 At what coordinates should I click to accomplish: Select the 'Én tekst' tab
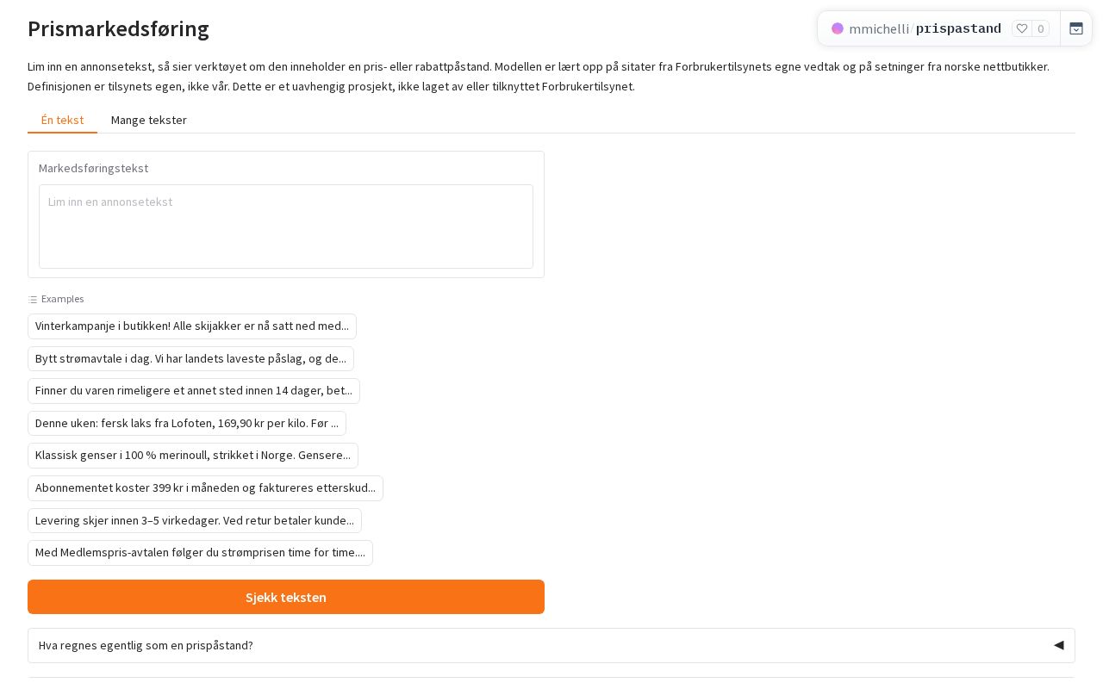point(62,120)
